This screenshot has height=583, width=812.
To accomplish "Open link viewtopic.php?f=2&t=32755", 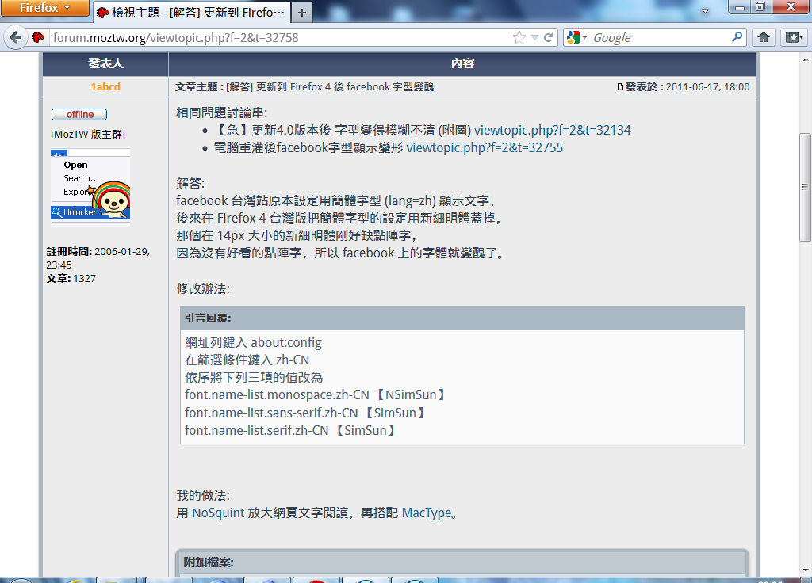I will pyautogui.click(x=485, y=147).
